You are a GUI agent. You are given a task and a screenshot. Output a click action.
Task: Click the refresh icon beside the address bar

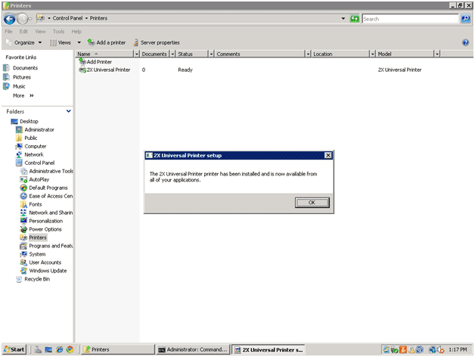tap(355, 19)
